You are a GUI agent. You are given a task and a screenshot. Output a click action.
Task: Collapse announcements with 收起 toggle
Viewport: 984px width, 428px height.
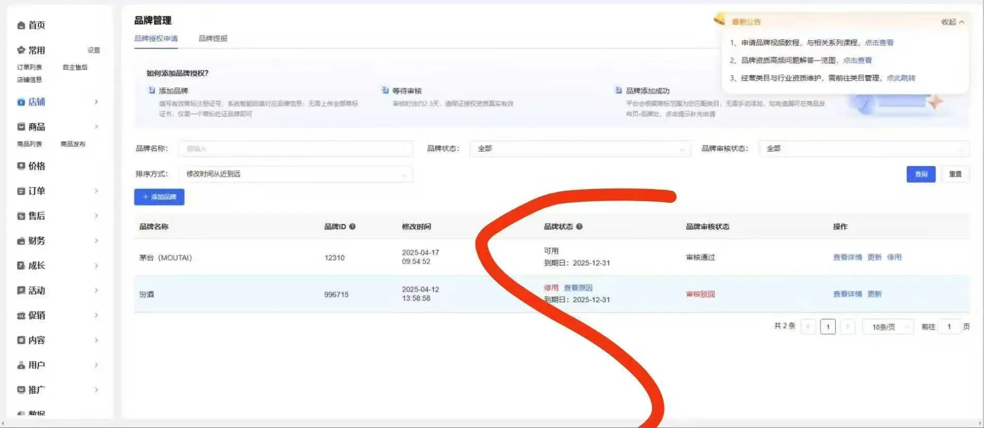952,22
